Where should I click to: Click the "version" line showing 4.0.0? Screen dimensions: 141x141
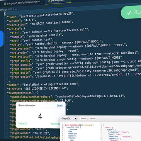22,20
